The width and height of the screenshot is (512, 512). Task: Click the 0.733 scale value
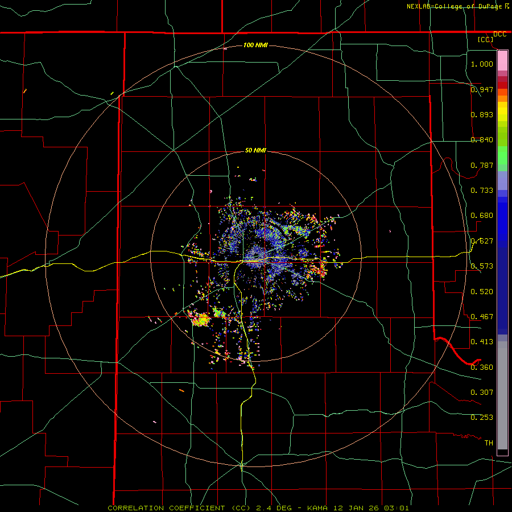click(x=482, y=191)
